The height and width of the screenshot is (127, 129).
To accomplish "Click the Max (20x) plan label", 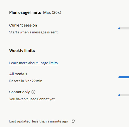I will tap(52, 12).
